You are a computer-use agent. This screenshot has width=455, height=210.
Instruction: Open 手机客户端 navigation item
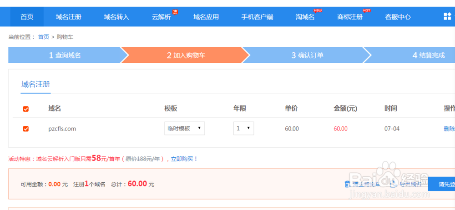[257, 17]
